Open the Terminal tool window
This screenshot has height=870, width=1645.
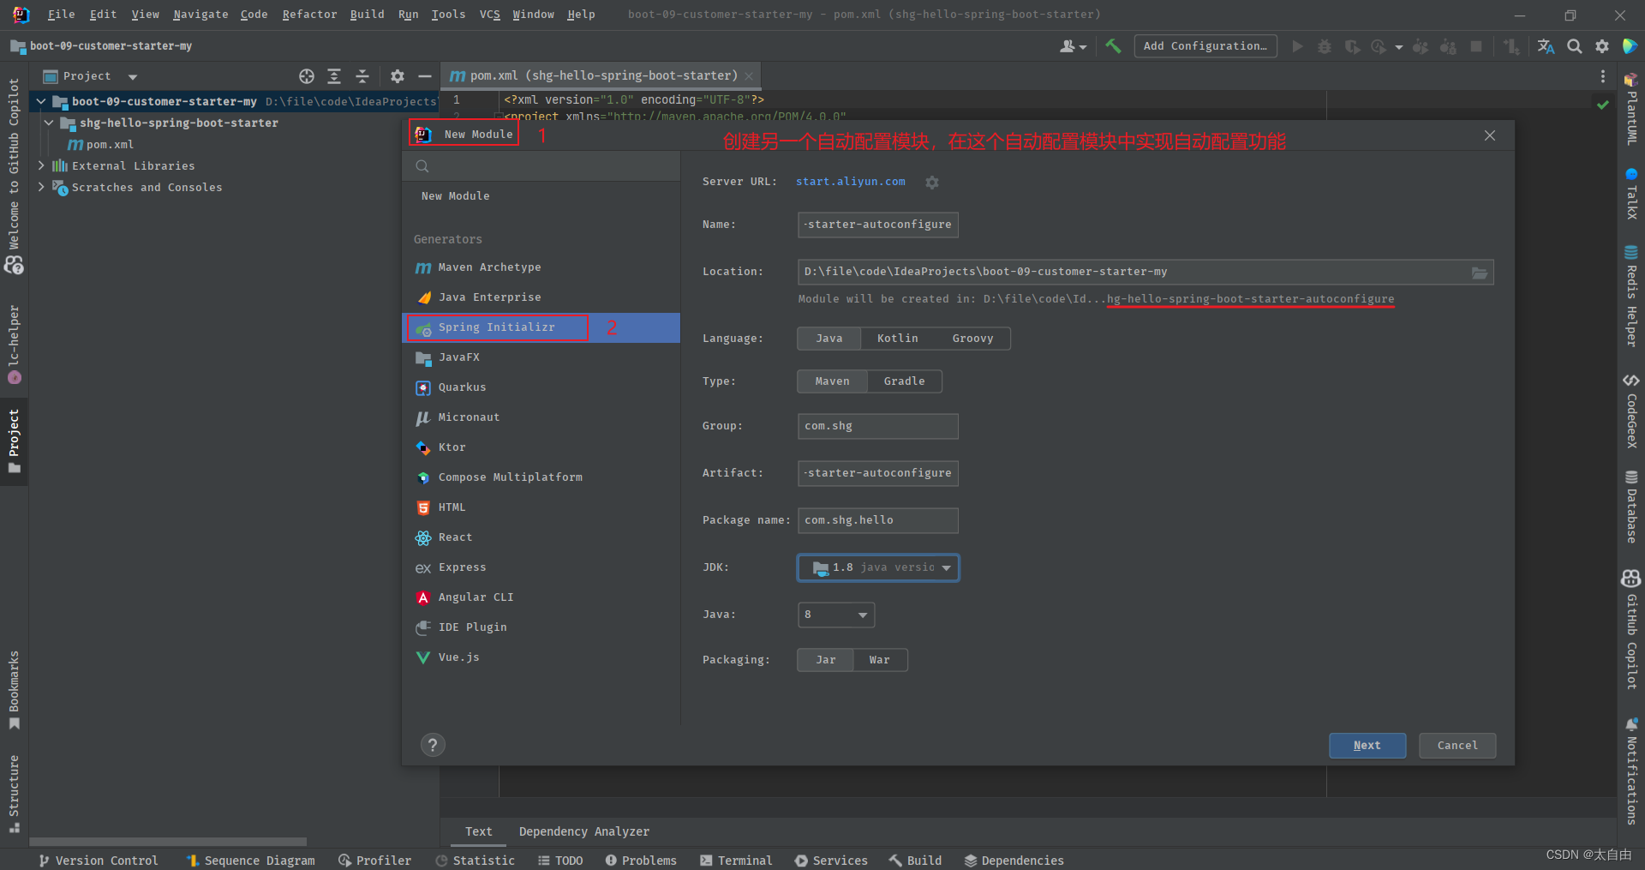click(736, 861)
